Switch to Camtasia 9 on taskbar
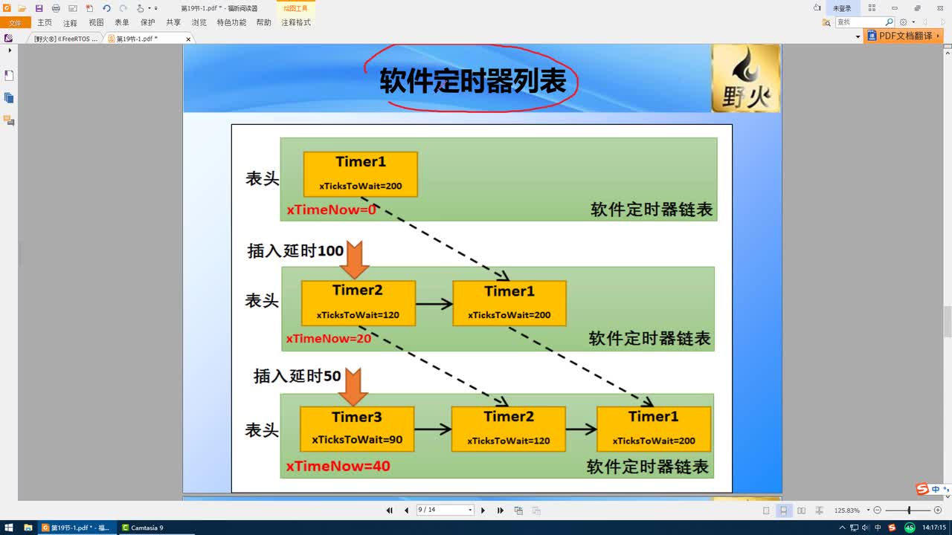The width and height of the screenshot is (952, 535). [x=156, y=528]
